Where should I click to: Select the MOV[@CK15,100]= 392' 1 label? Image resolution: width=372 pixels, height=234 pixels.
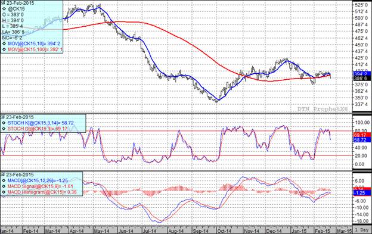(x=35, y=49)
